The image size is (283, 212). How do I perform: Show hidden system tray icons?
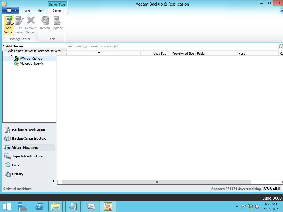click(x=237, y=206)
